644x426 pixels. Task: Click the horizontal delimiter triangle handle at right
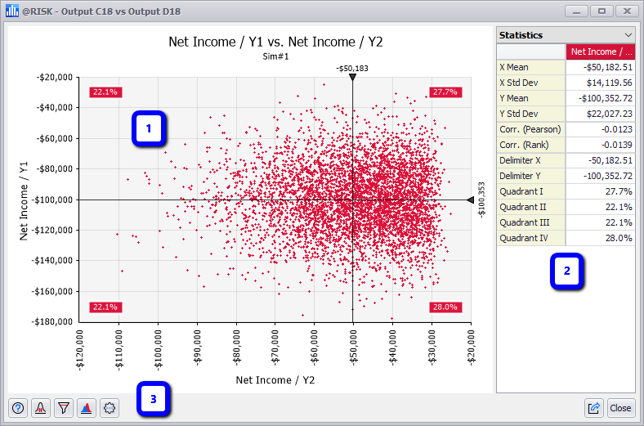[x=471, y=200]
